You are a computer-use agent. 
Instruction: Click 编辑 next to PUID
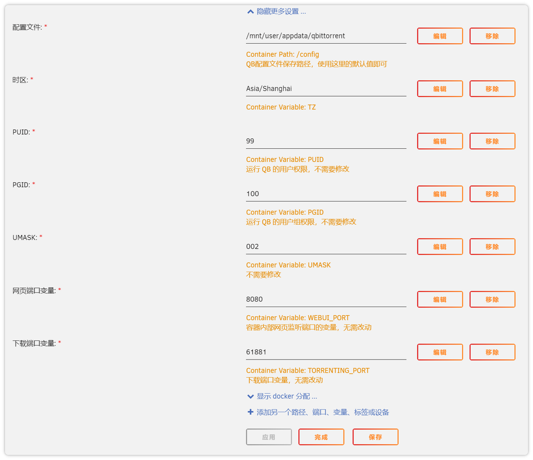[440, 141]
